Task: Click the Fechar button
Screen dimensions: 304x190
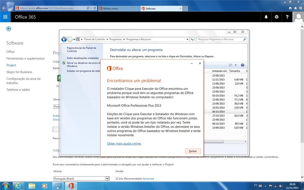Action: pyautogui.click(x=193, y=151)
